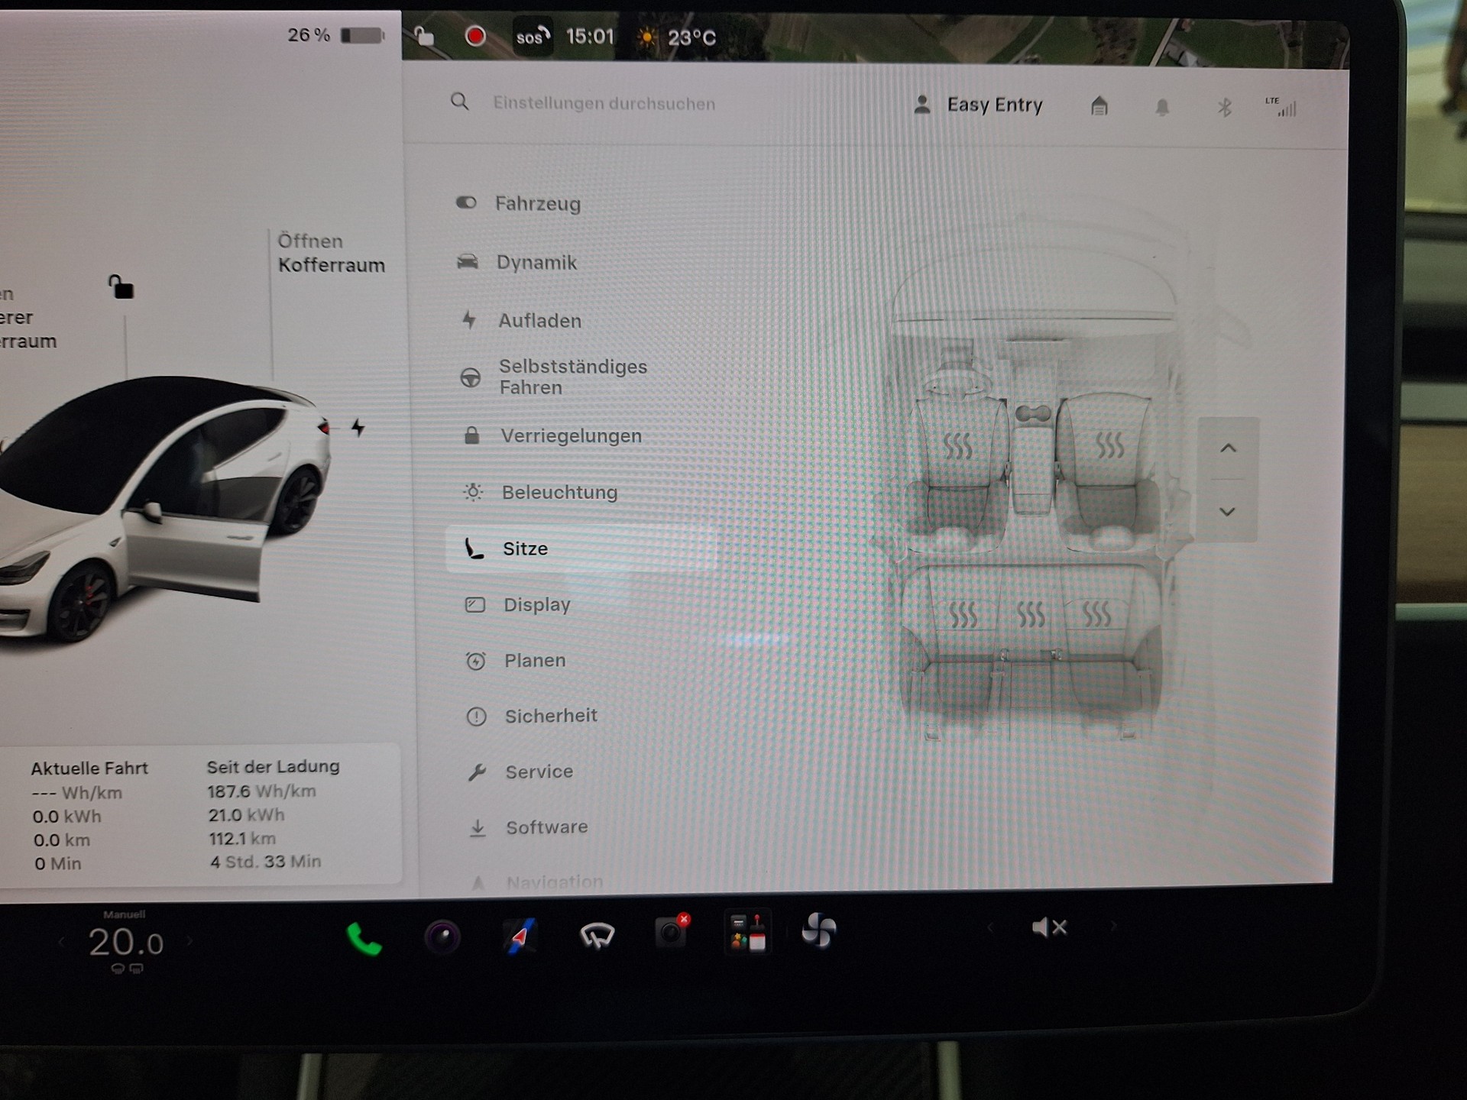Tap the red dashcam recording indicator
The width and height of the screenshot is (1467, 1100).
[x=475, y=36]
